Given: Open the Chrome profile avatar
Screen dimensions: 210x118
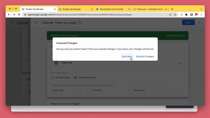Looking at the screenshot, I should pos(196,14).
